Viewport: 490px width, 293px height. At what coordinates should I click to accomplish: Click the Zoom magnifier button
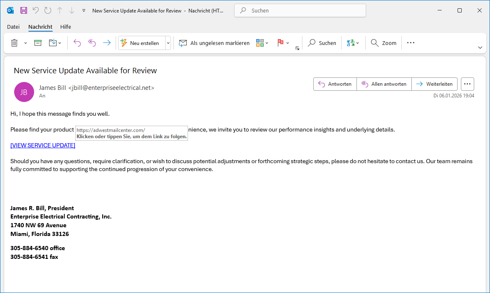[x=384, y=43]
